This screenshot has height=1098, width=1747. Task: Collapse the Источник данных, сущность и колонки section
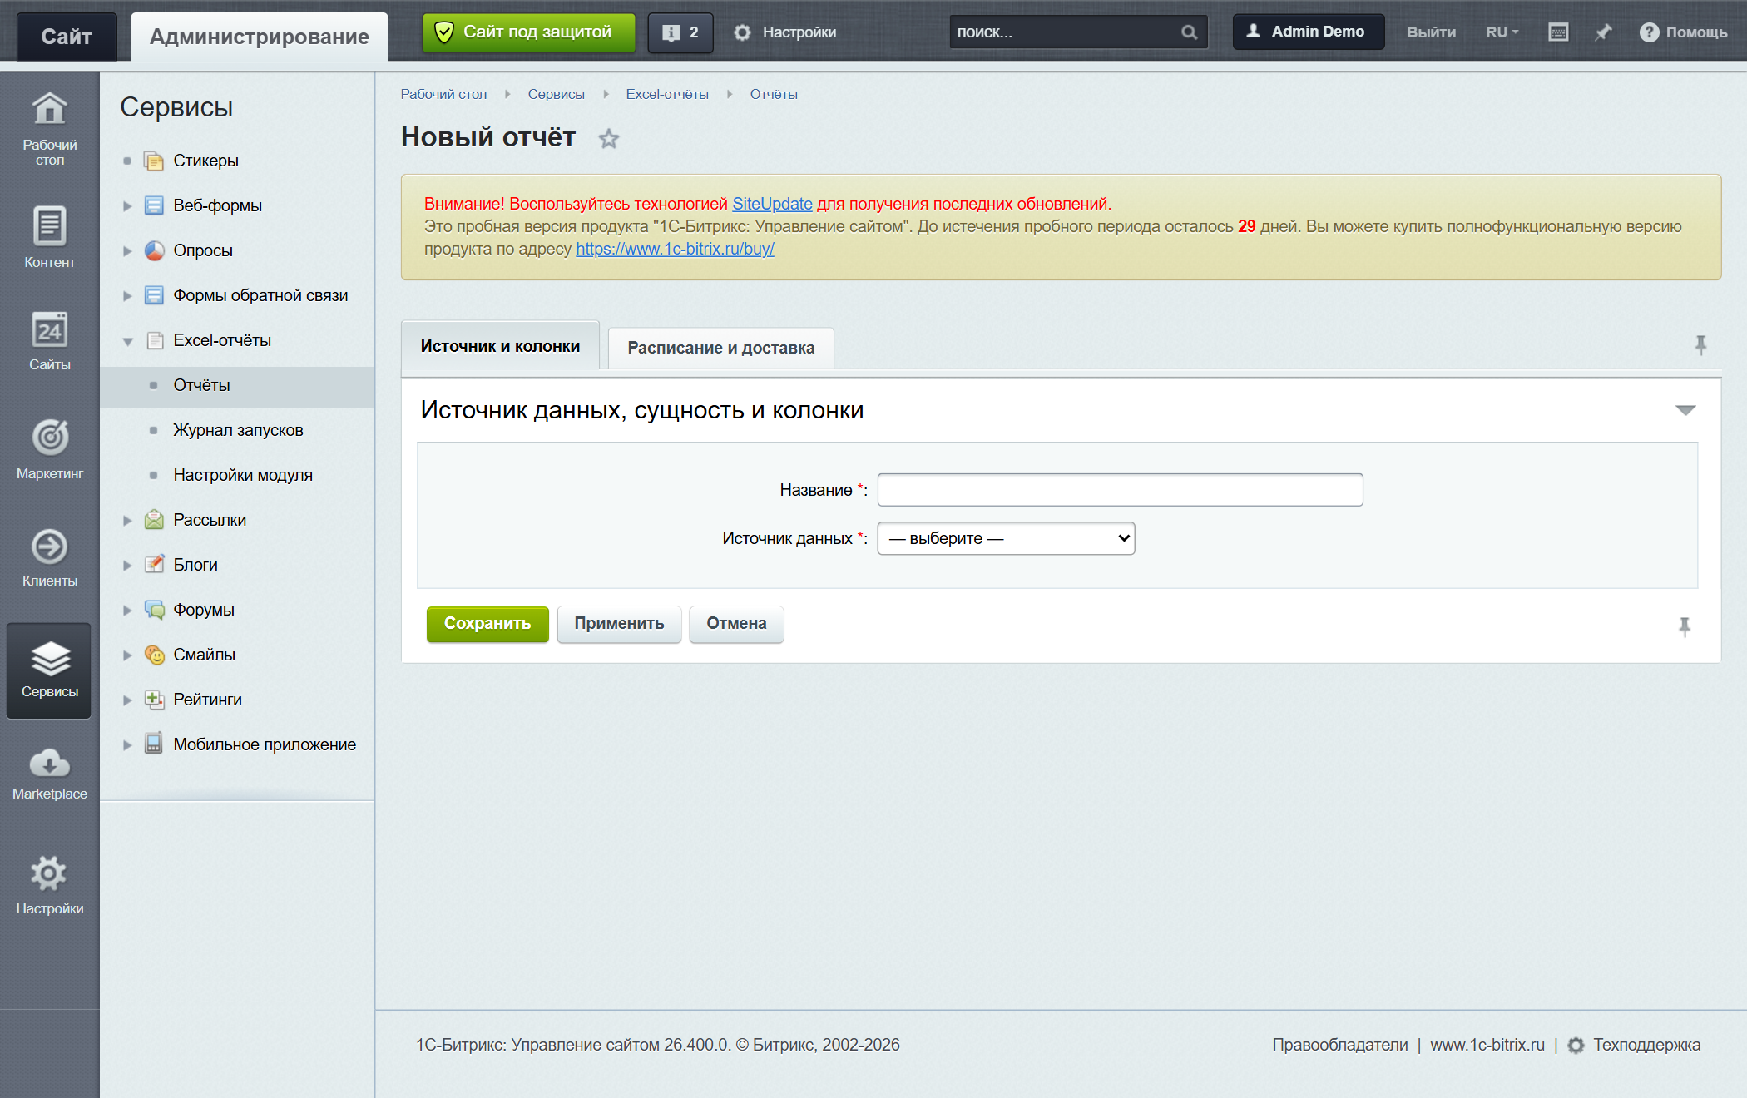coord(1685,410)
